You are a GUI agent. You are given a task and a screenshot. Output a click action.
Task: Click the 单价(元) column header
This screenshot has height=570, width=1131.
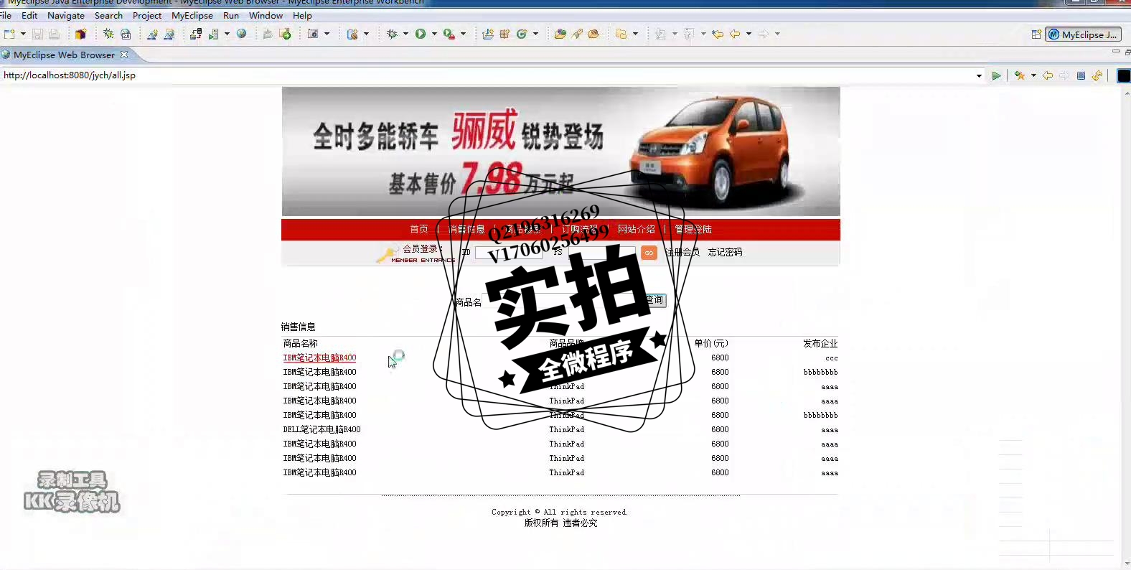pos(711,343)
